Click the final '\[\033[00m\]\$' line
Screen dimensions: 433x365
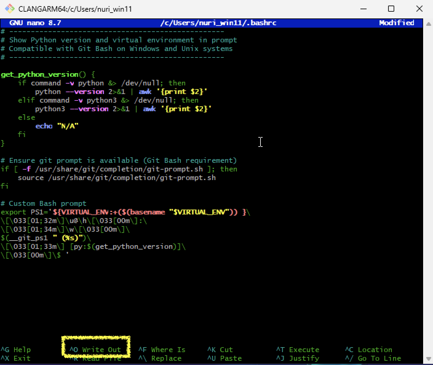[35, 255]
